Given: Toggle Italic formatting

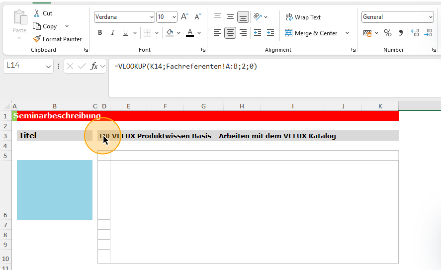Looking at the screenshot, I should pyautogui.click(x=113, y=33).
